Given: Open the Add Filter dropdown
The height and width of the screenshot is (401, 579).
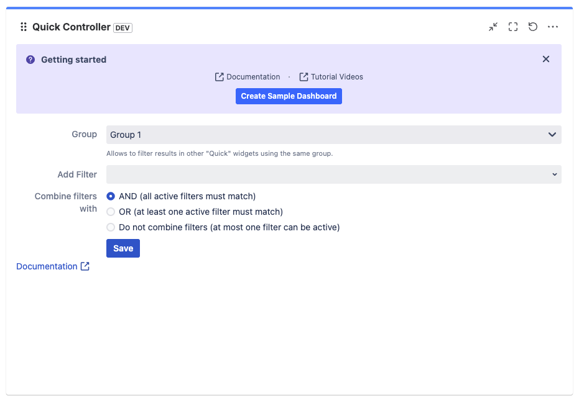Looking at the screenshot, I should click(333, 174).
